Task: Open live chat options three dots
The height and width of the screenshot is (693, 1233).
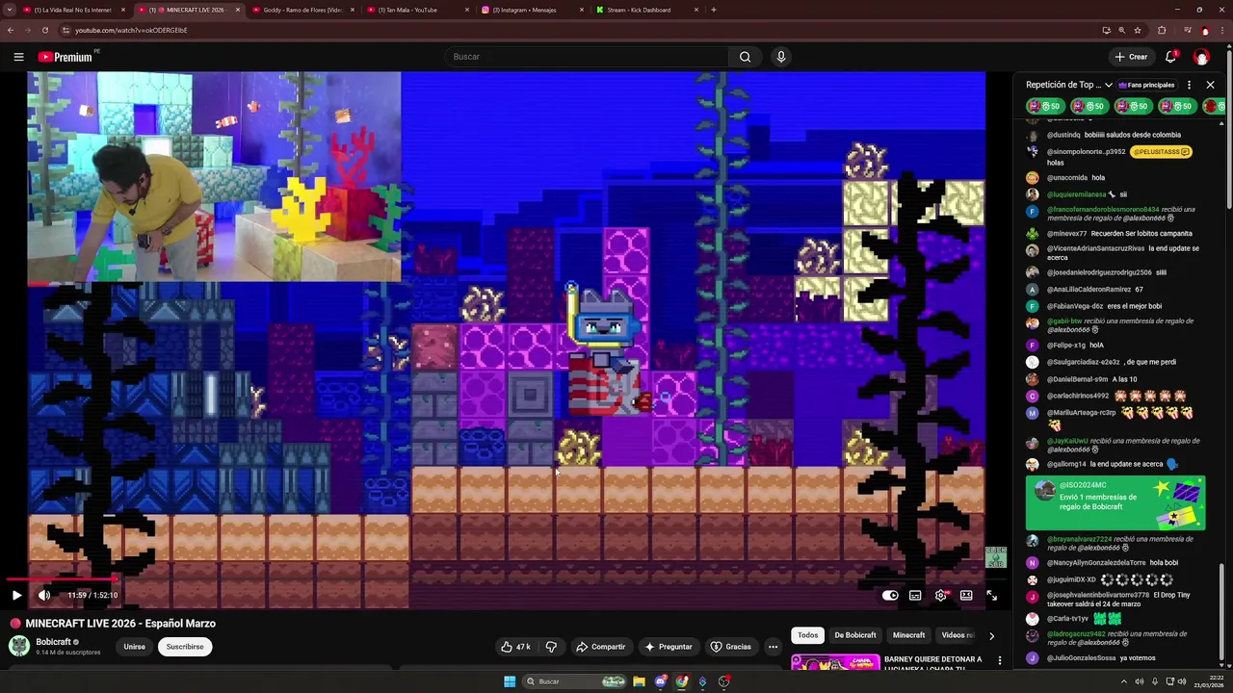Action: coord(1190,85)
